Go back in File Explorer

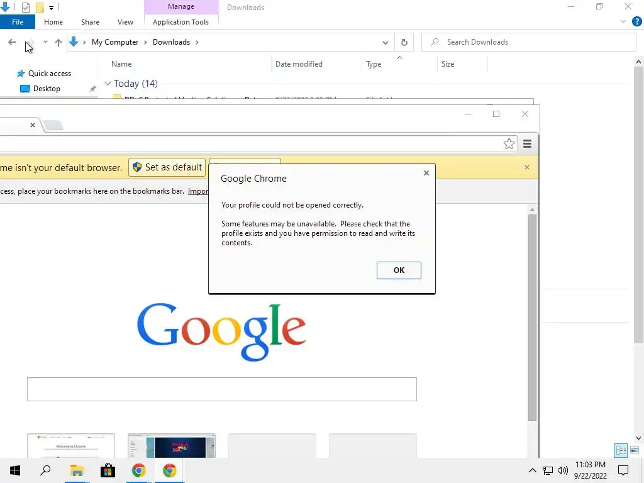(12, 42)
